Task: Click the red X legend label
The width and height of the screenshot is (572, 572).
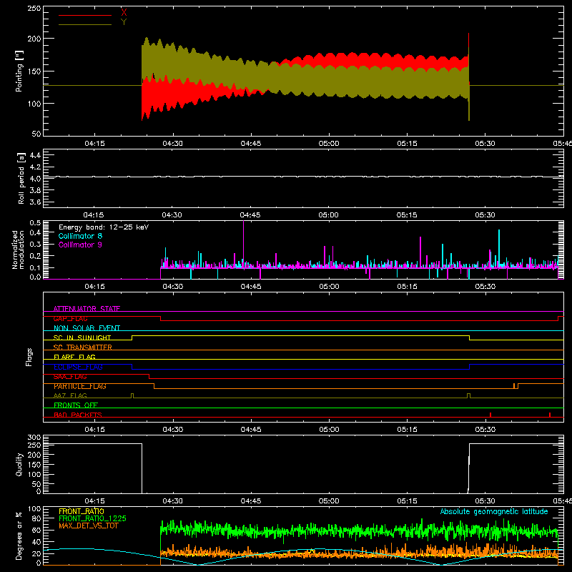Action: click(x=124, y=13)
